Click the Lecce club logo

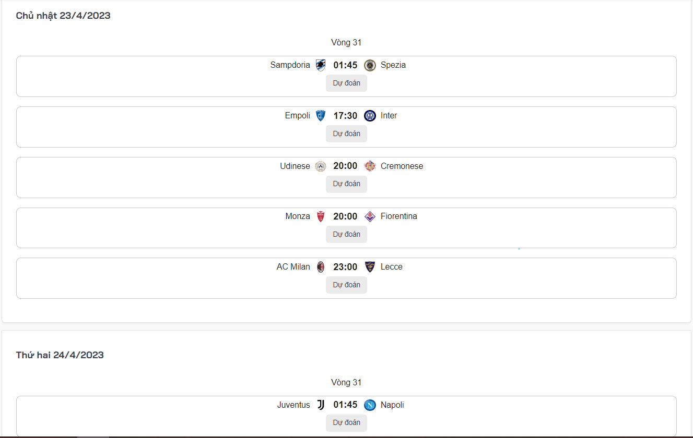[370, 267]
